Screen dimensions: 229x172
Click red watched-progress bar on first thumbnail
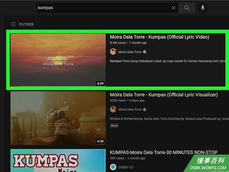point(15,86)
